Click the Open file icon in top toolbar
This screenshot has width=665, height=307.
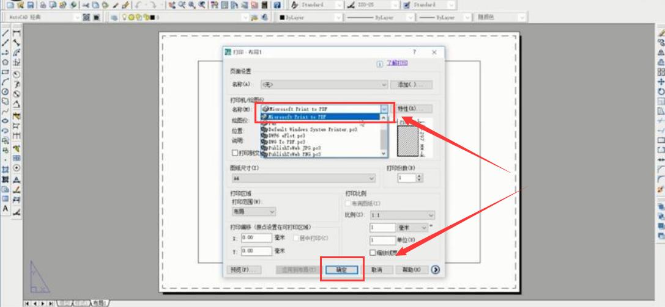(20, 5)
